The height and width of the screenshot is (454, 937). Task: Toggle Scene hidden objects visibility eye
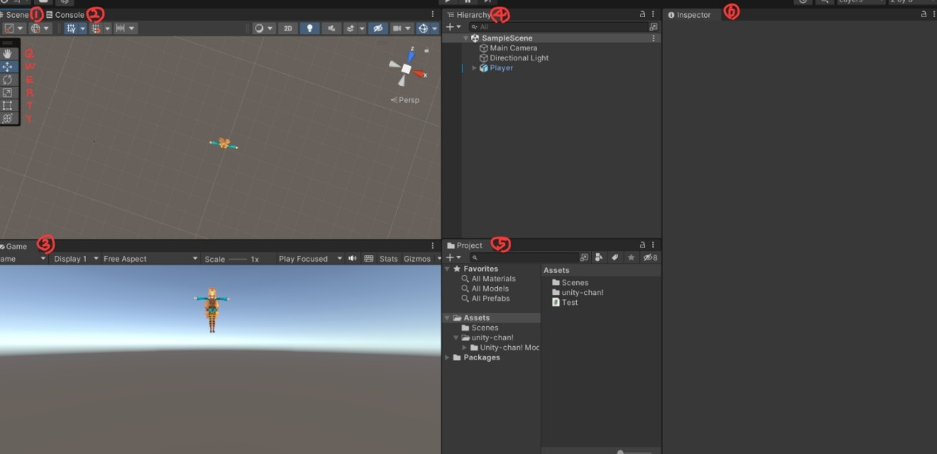[x=378, y=28]
